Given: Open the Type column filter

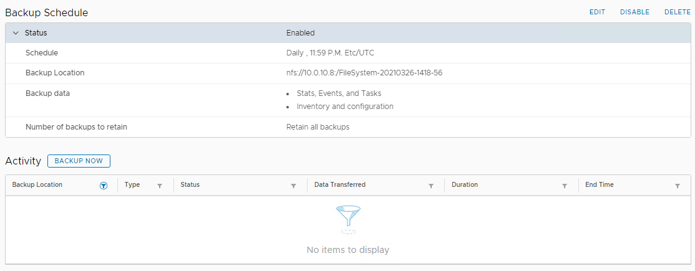Looking at the screenshot, I should click(x=160, y=186).
